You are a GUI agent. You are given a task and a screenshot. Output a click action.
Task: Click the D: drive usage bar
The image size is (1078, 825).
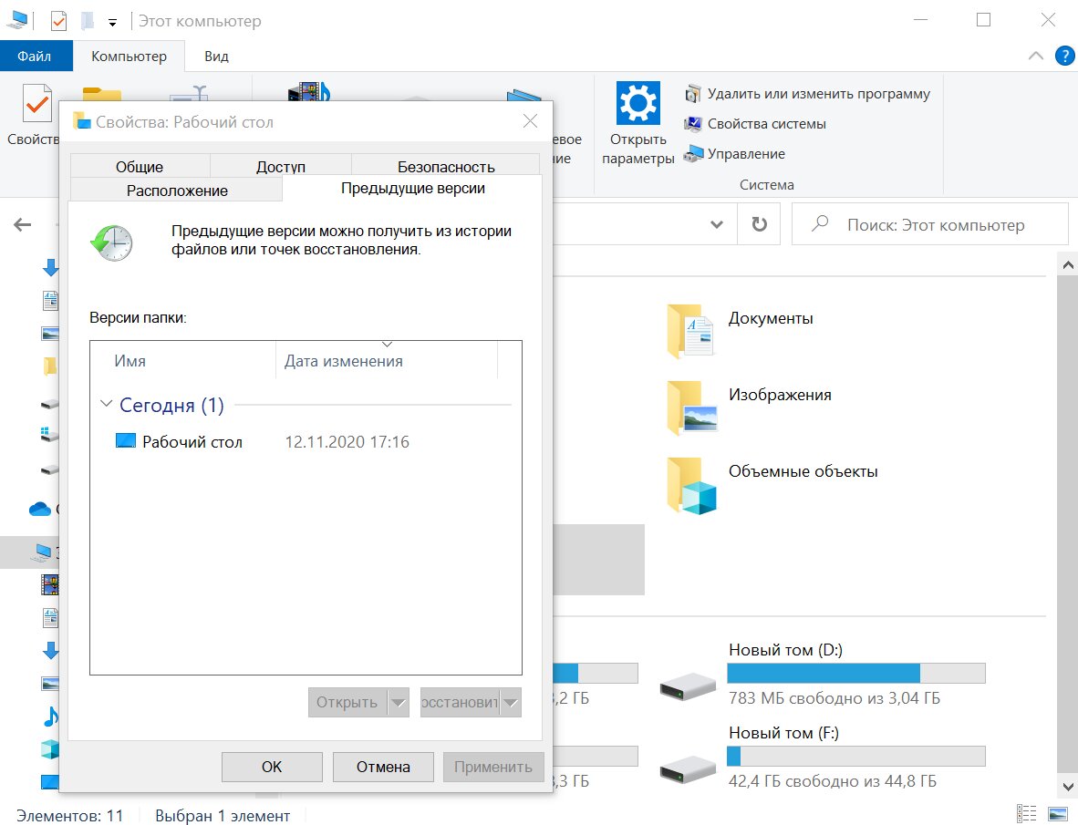(856, 673)
